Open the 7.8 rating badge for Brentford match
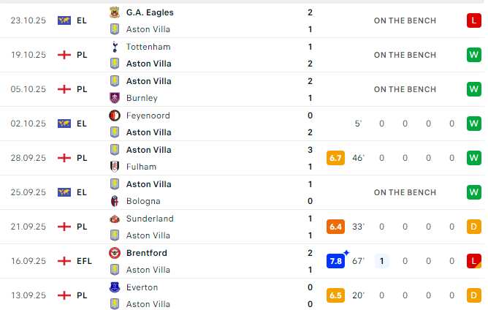The image size is (488, 310). click(336, 261)
